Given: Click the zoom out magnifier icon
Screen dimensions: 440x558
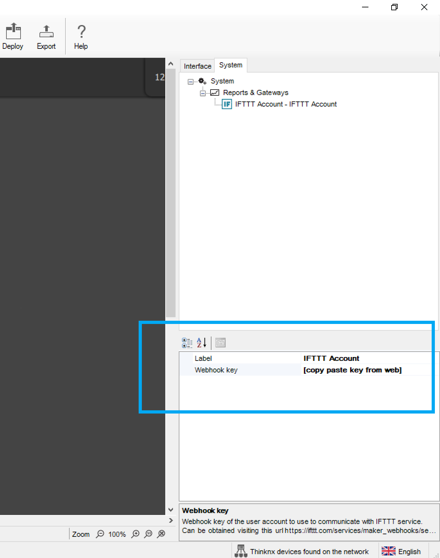Looking at the screenshot, I should pyautogui.click(x=100, y=534).
